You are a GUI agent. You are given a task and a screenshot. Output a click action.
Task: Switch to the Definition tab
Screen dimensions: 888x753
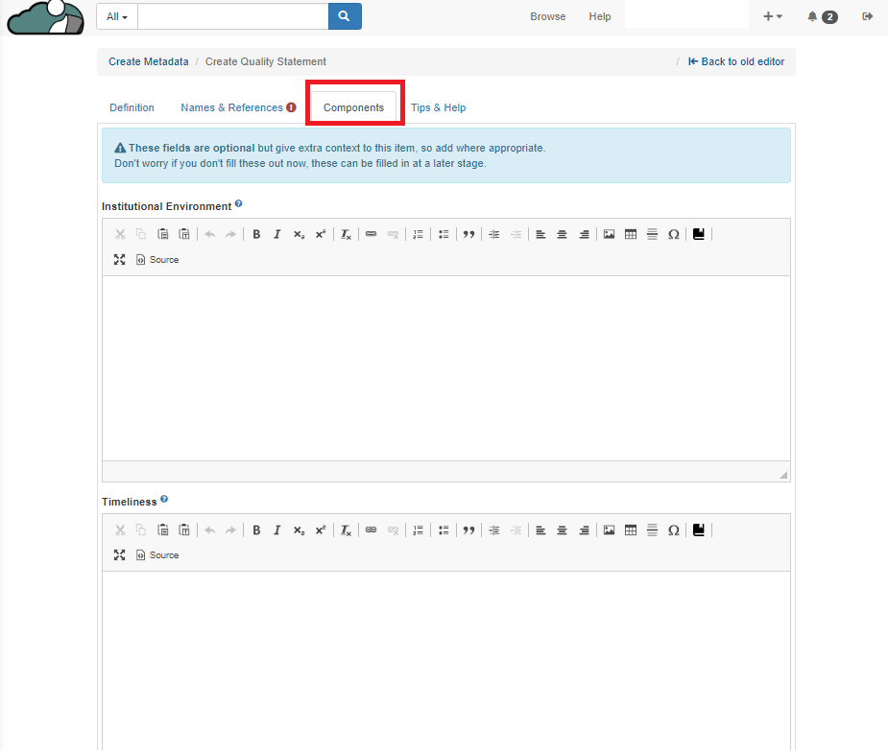click(x=132, y=107)
